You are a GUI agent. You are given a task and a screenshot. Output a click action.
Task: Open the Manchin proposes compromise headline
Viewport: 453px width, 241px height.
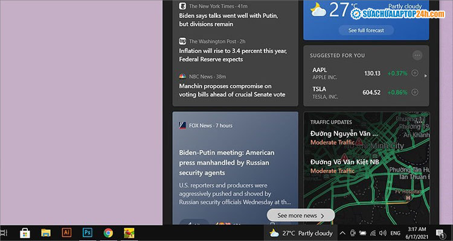pyautogui.click(x=232, y=90)
